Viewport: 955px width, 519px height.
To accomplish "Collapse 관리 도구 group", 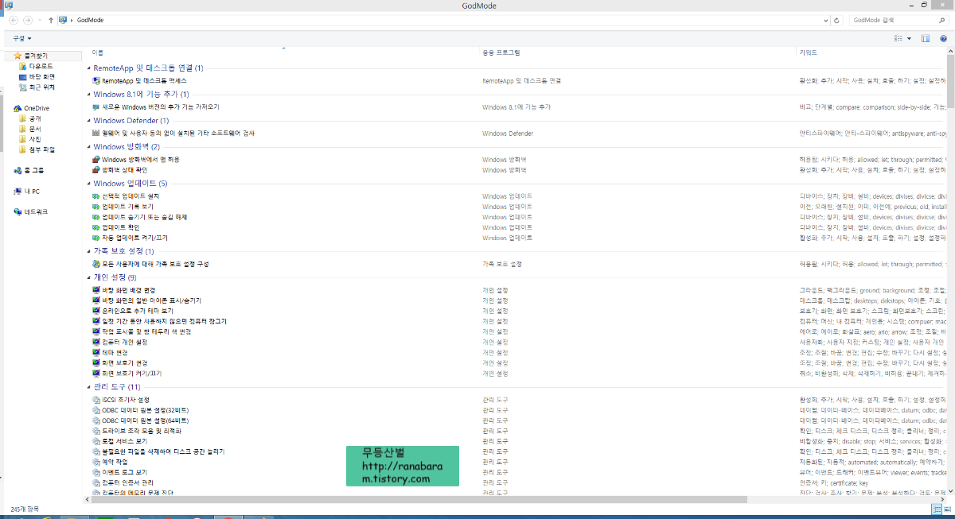I will [88, 387].
